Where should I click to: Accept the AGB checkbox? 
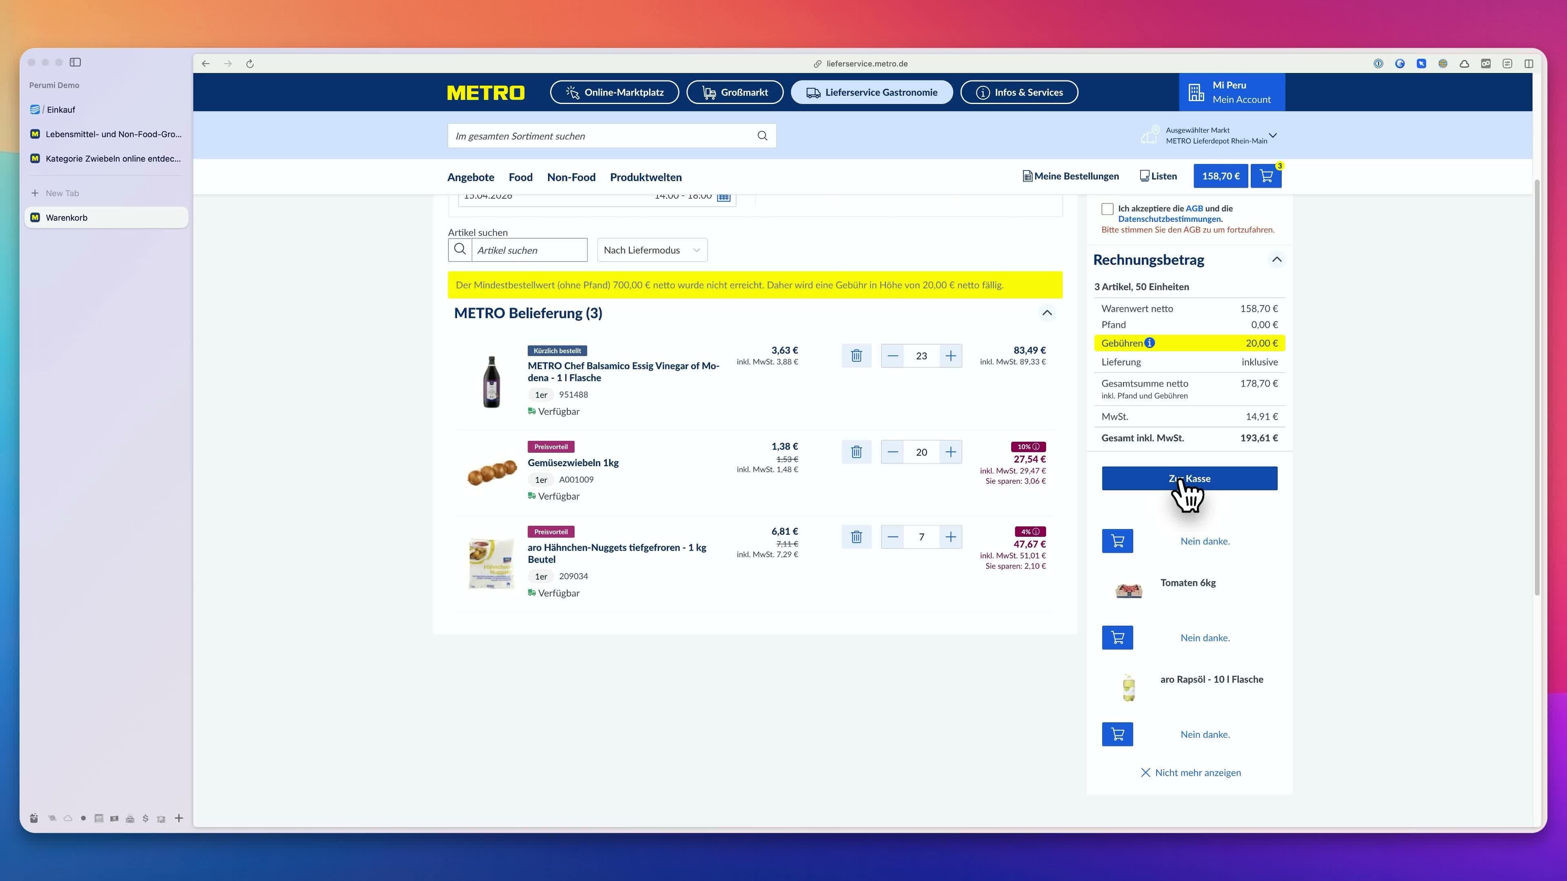pos(1107,209)
